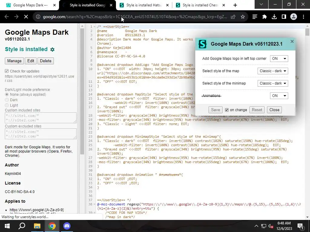Click Stylus logo in config dialog
The height and width of the screenshot is (232, 310).
[x=203, y=44]
